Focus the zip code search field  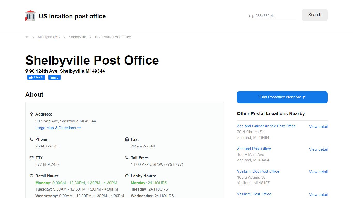coord(272,16)
